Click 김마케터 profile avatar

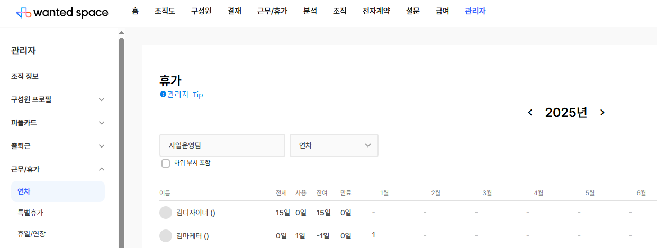point(166,236)
